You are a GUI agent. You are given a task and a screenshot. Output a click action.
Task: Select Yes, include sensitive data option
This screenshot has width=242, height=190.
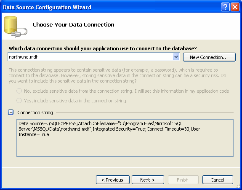tap(19, 101)
